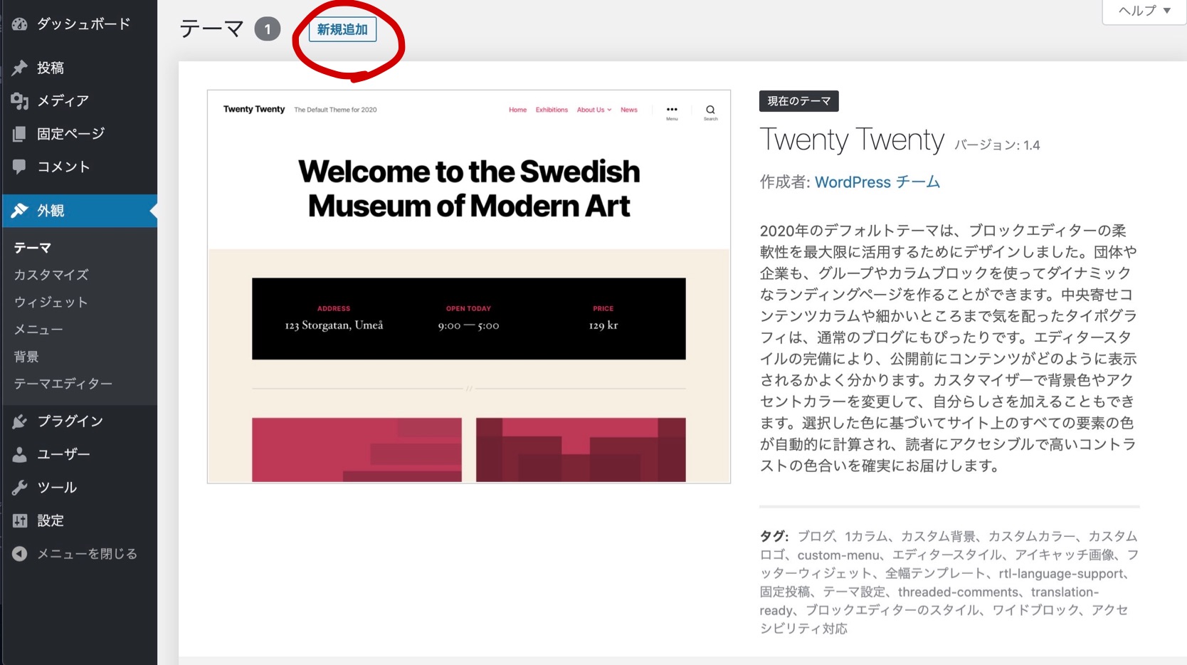Click the Twenty Twenty theme screenshot preview
This screenshot has height=665, width=1187.
pyautogui.click(x=468, y=286)
